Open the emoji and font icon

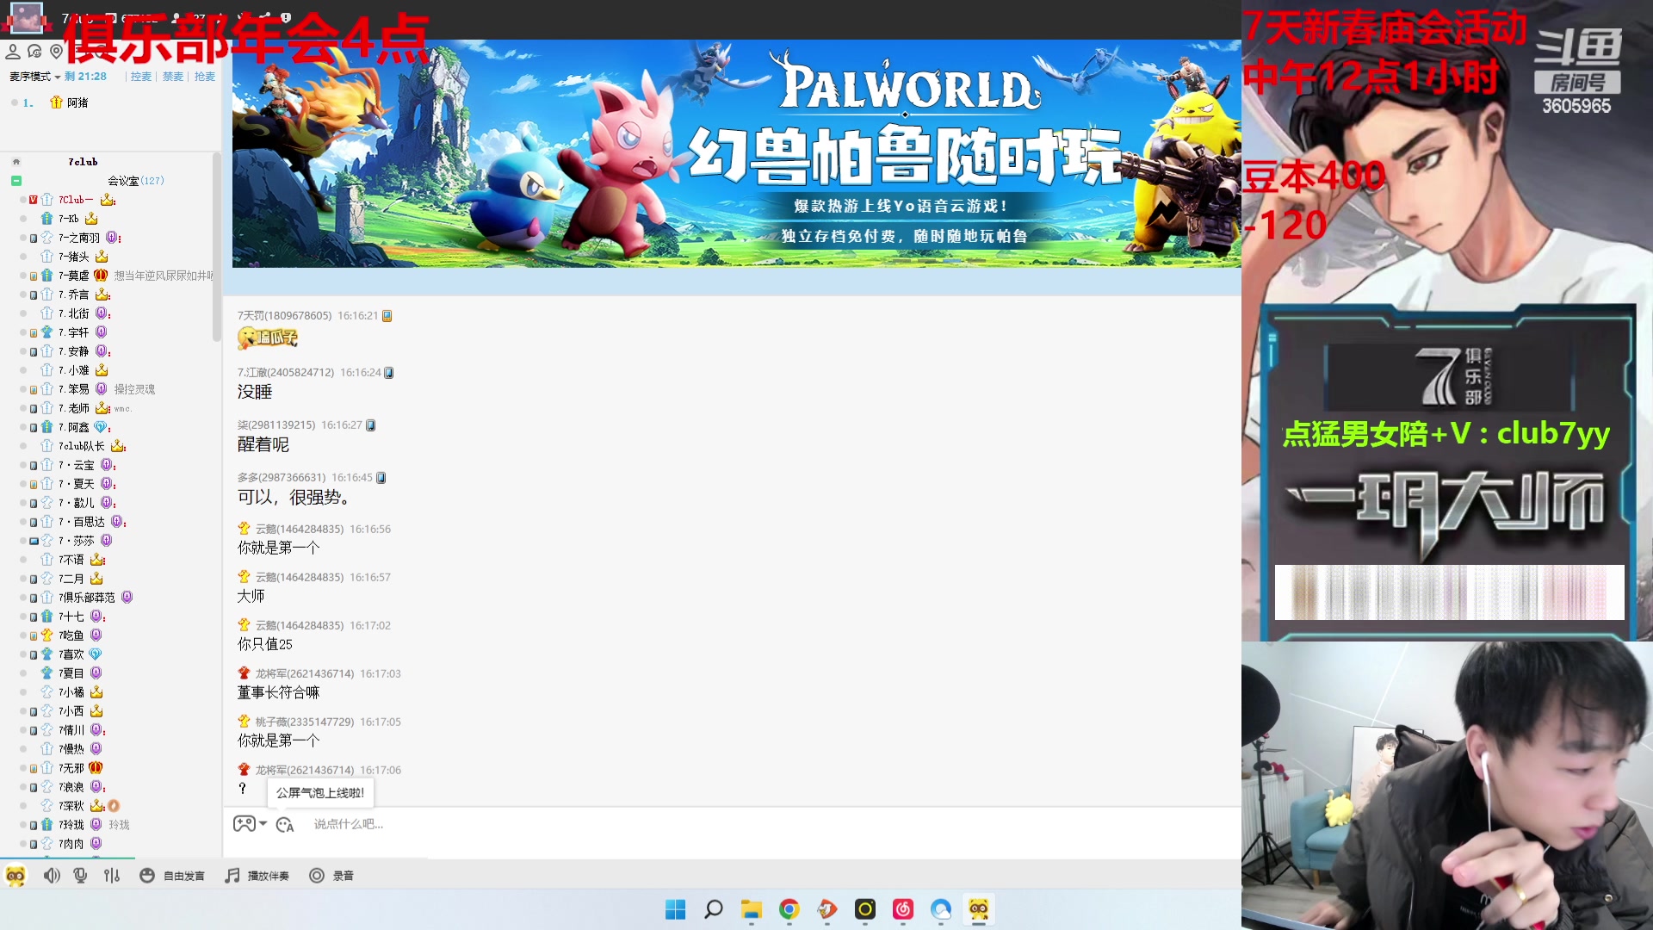[285, 825]
